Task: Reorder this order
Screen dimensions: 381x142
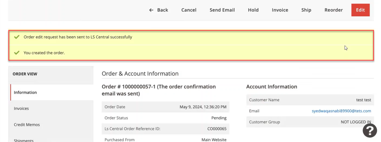Action: click(x=333, y=10)
